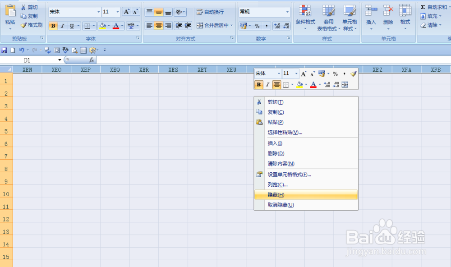Choose Clear Contents (清除内容) from context menu

click(x=306, y=163)
